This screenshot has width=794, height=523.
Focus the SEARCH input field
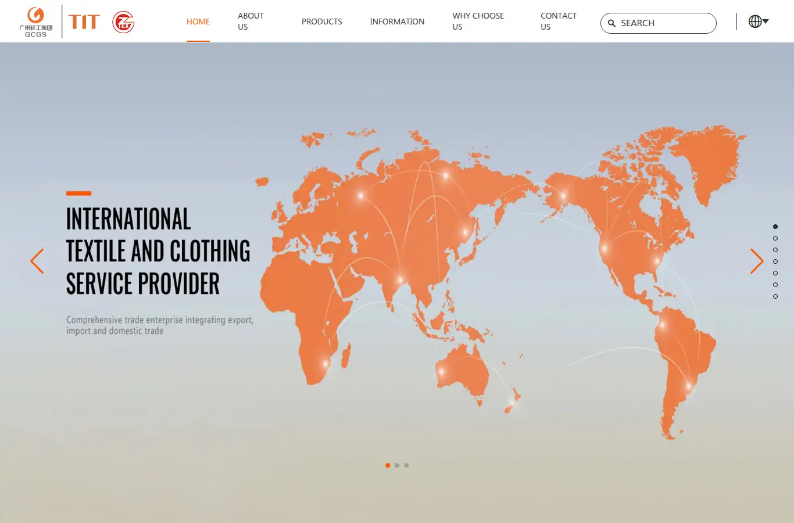659,23
